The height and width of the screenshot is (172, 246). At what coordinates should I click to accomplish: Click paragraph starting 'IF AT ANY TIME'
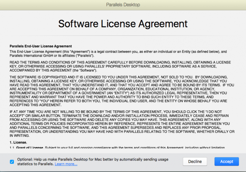(122, 124)
